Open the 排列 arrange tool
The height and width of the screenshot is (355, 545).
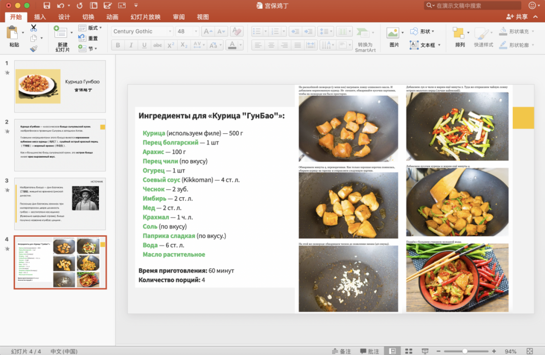459,34
